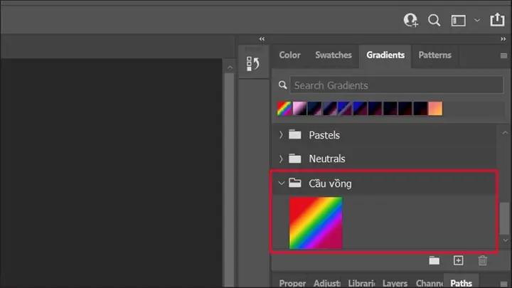Select the pink-to-black recent gradient swatch
Screen dimensions: 512x288
tap(299, 108)
